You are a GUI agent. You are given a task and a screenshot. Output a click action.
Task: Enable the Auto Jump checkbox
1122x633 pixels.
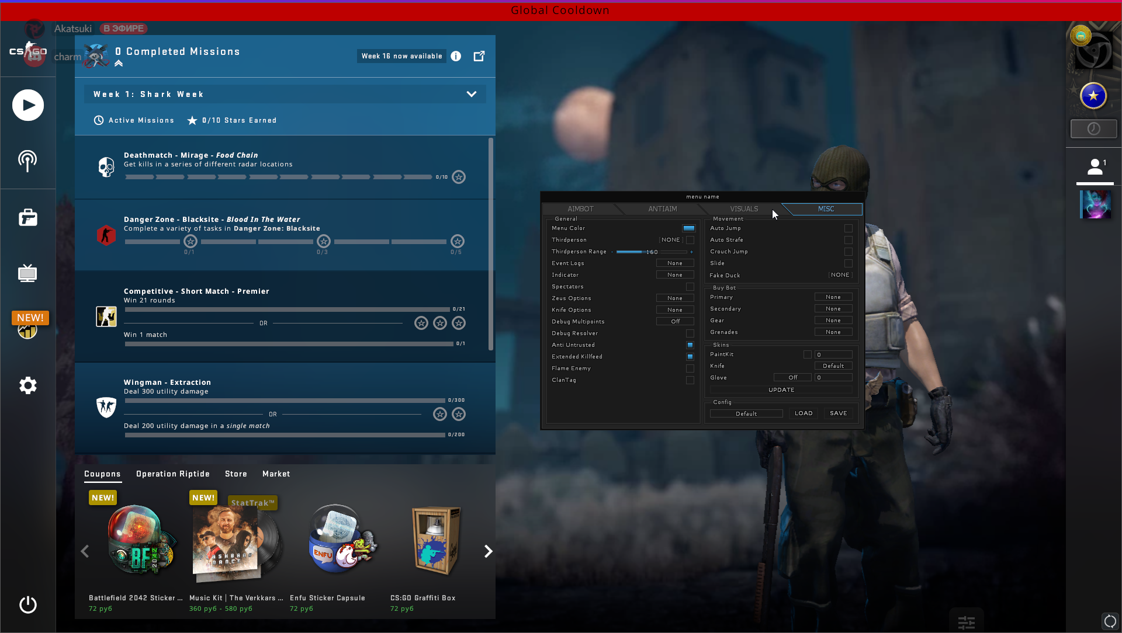click(848, 228)
